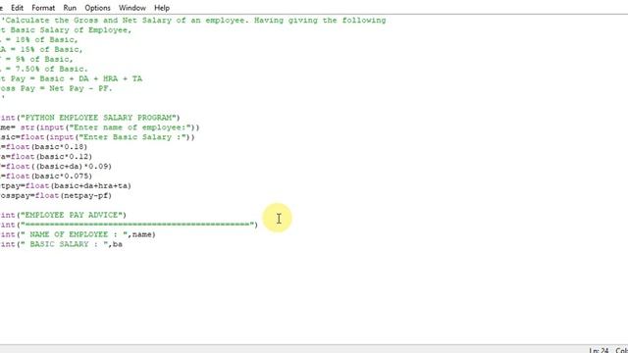Click the float(basic+da+hra+ta) code line
This screenshot has height=353, width=628.
click(66, 185)
